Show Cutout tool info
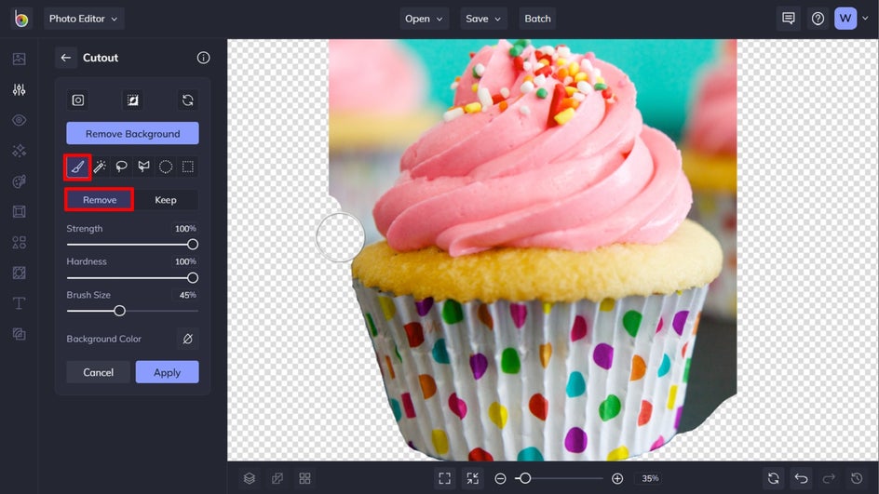The width and height of the screenshot is (879, 494). (x=204, y=58)
